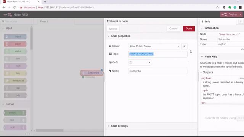Click the Not secure warning icon
This screenshot has height=137, width=244.
(21, 7)
